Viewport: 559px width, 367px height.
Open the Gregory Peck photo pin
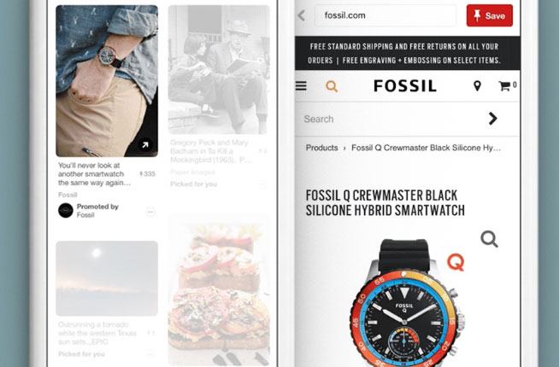coord(219,70)
